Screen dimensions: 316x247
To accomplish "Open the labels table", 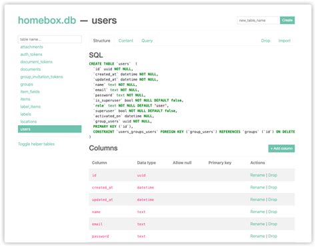I will [26, 114].
